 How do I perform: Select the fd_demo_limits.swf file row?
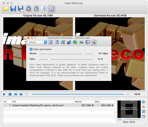coord(59,105)
